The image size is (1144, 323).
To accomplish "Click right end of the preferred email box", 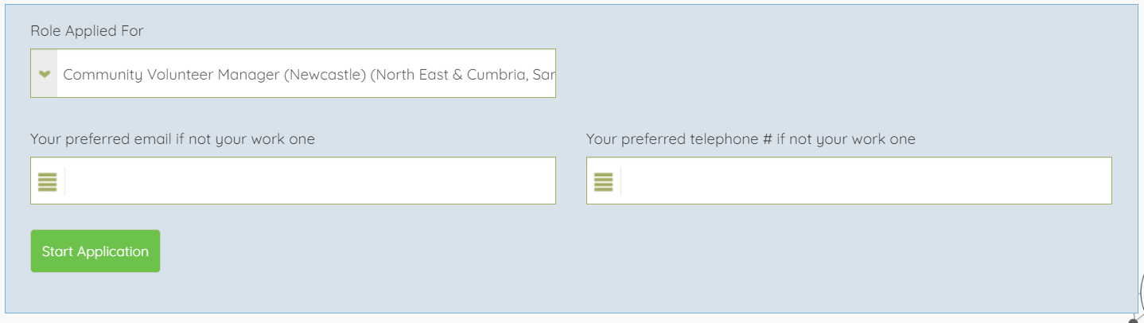I will pyautogui.click(x=541, y=181).
